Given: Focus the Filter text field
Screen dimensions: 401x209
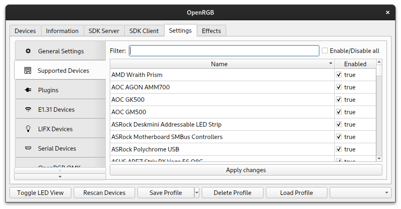Looking at the screenshot, I should coord(224,50).
